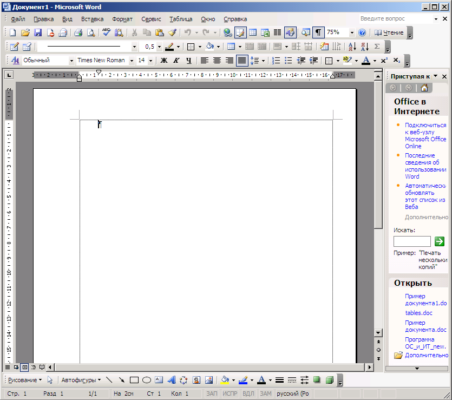
Task: Open line weight 0,5 dropdown
Action: pyautogui.click(x=159, y=47)
